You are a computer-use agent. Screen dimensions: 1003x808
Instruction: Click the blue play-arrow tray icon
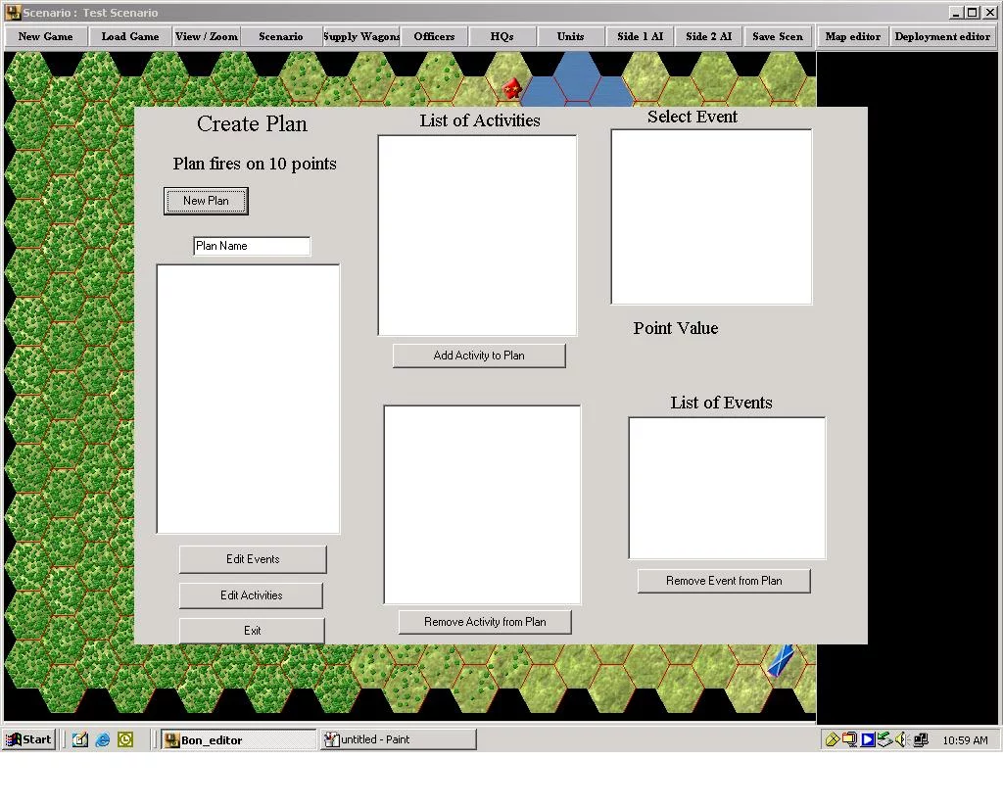pos(868,739)
